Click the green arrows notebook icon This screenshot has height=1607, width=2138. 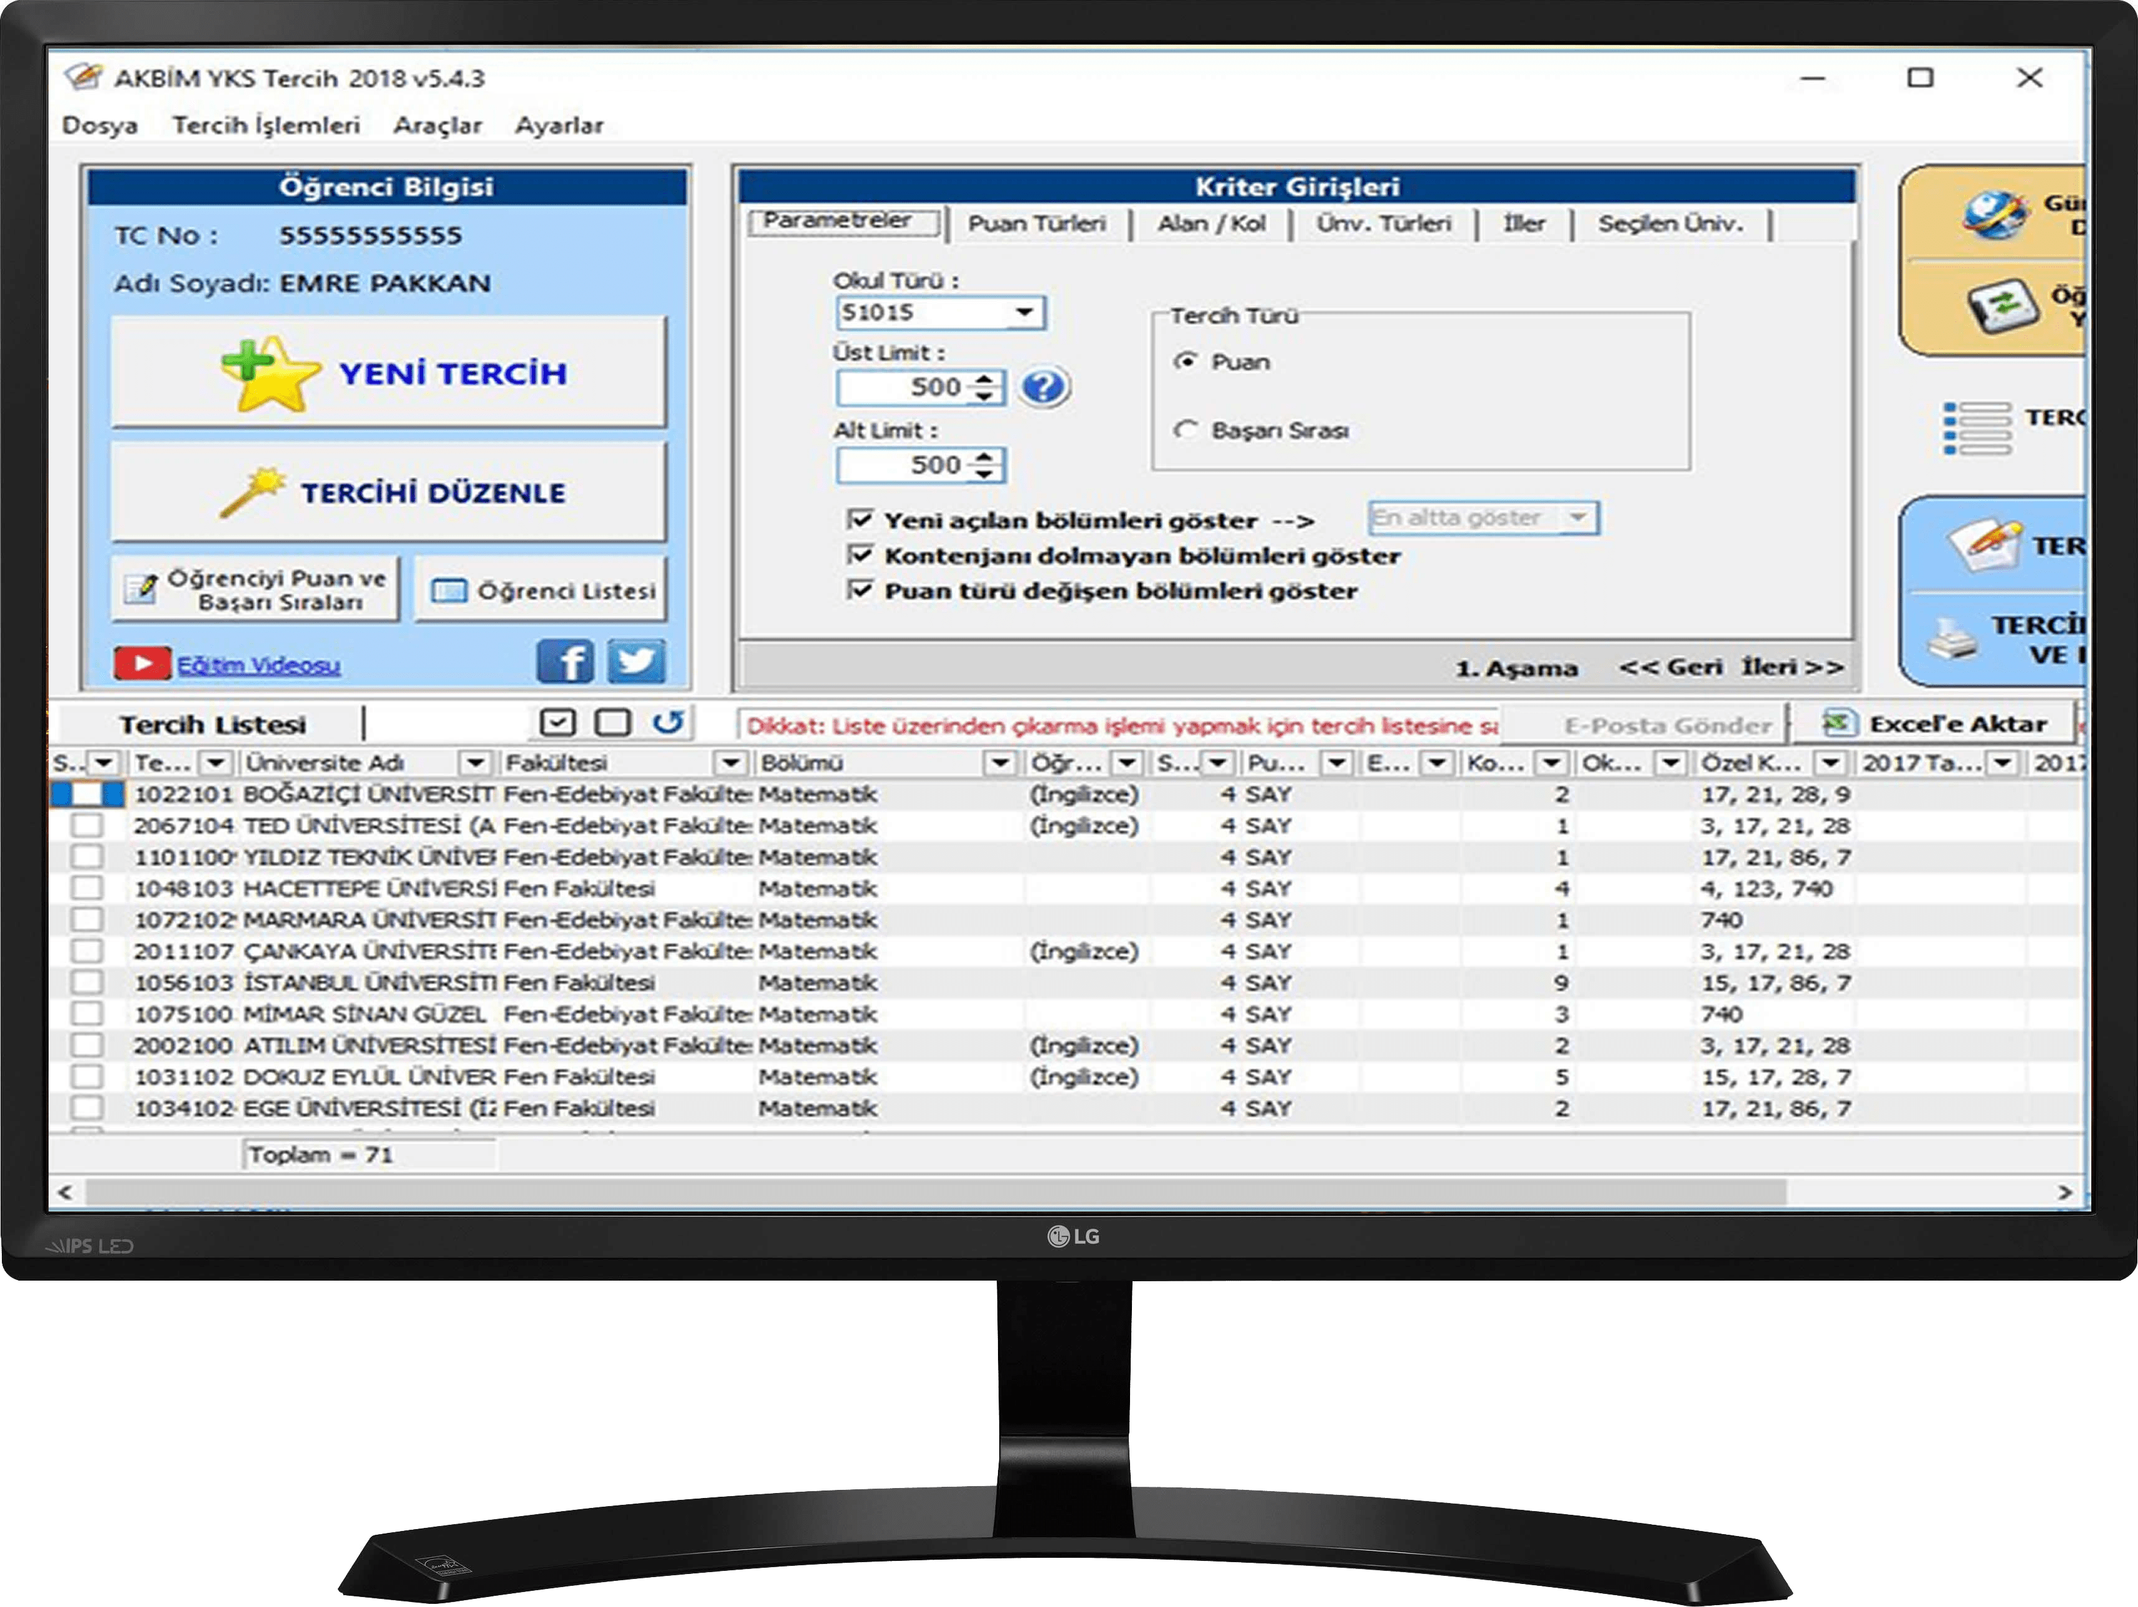tap(2003, 306)
